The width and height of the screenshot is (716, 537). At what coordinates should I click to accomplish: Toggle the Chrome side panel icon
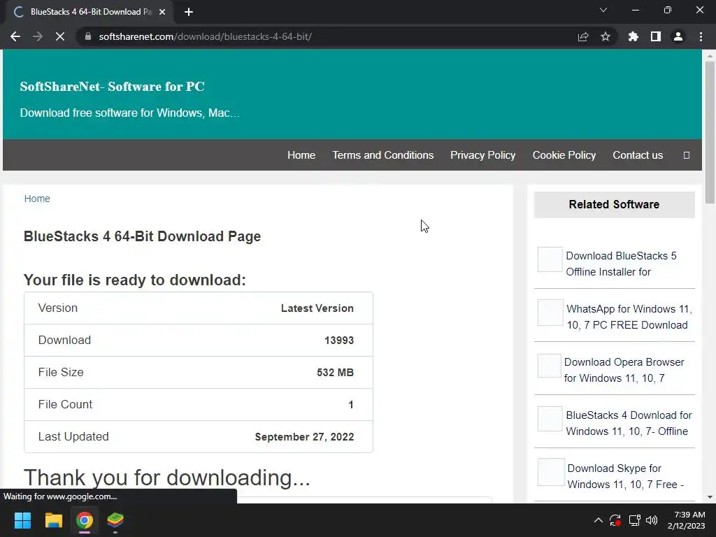(x=656, y=36)
